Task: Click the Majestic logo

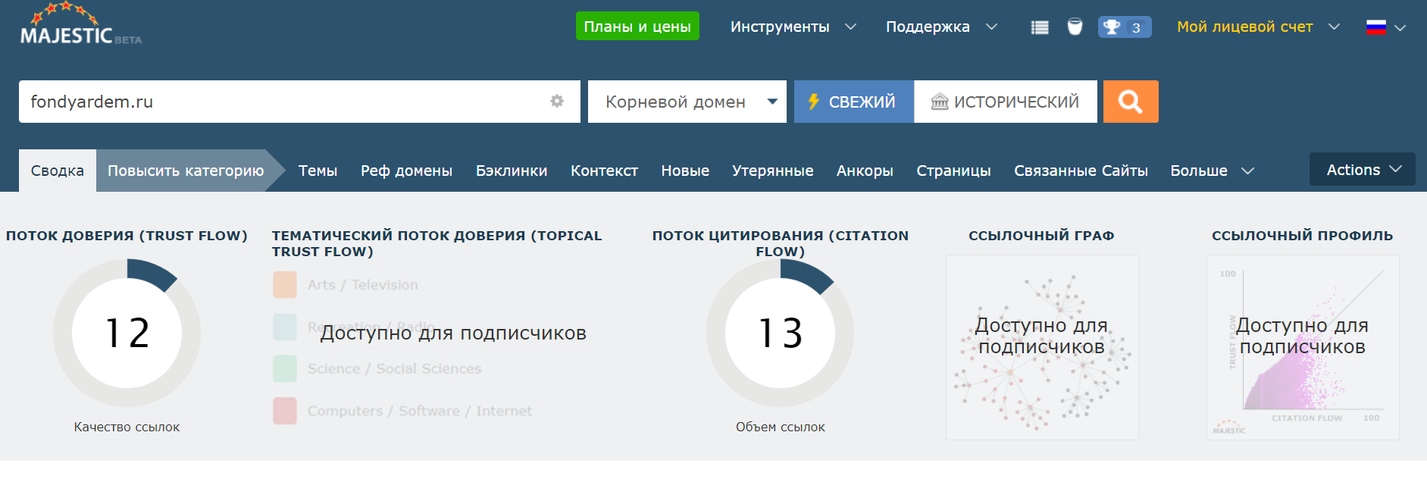Action: (x=81, y=24)
